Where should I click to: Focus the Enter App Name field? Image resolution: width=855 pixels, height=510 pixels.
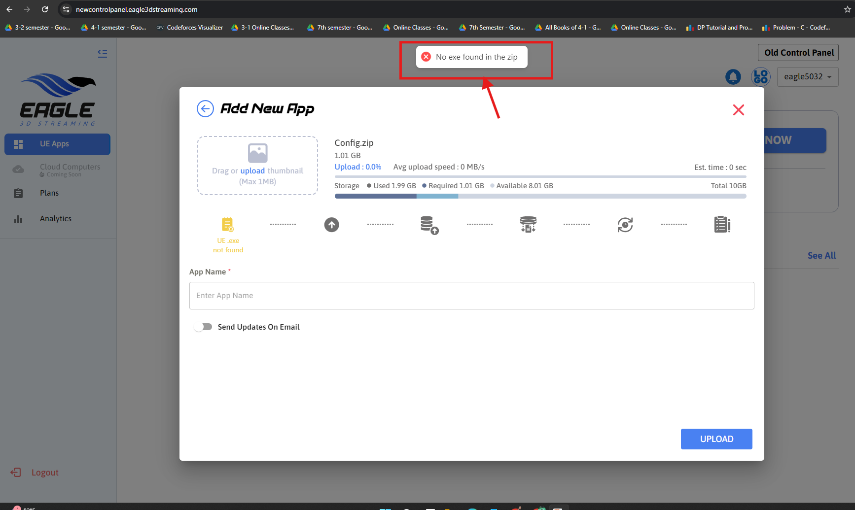pos(471,296)
